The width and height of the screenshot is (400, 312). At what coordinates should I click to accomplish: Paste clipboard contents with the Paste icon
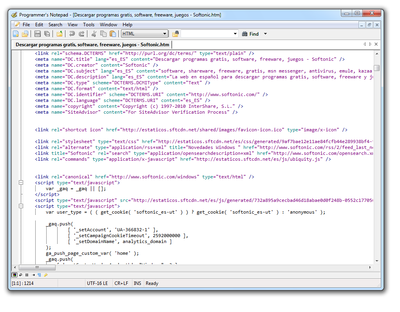112,34
